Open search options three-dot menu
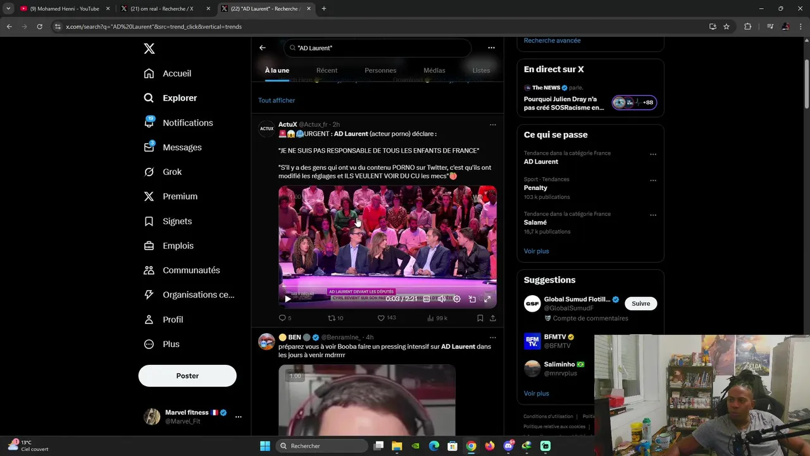The width and height of the screenshot is (810, 456). coord(491,47)
